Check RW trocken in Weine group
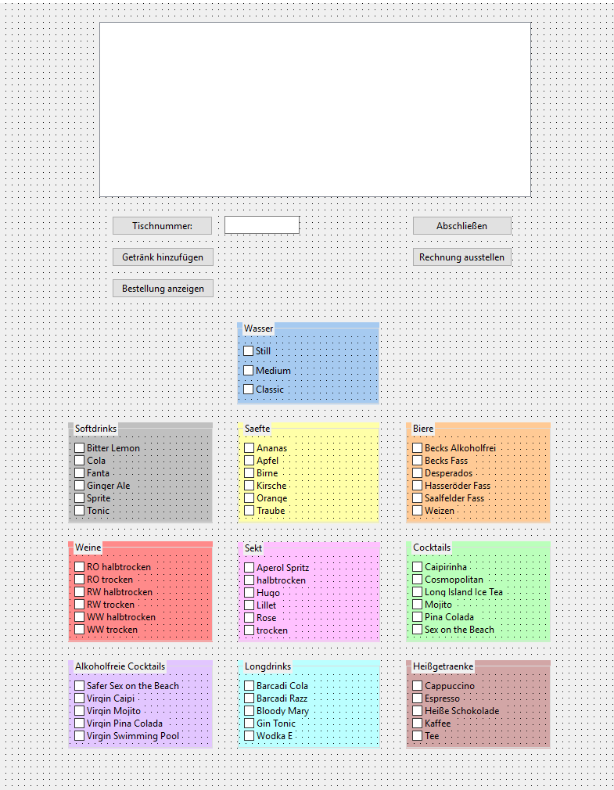The width and height of the screenshot is (614, 790). [80, 605]
